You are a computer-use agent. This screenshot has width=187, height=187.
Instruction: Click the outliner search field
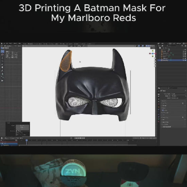click(x=173, y=46)
